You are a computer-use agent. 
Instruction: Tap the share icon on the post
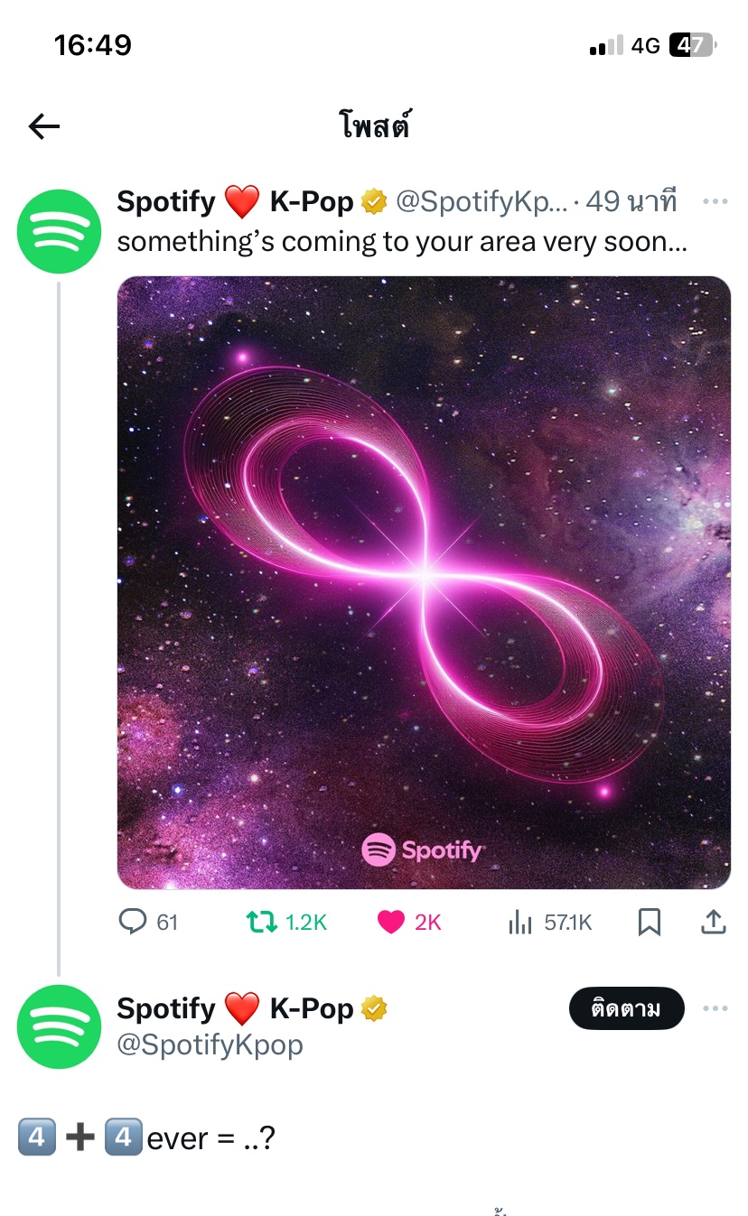pos(714,922)
